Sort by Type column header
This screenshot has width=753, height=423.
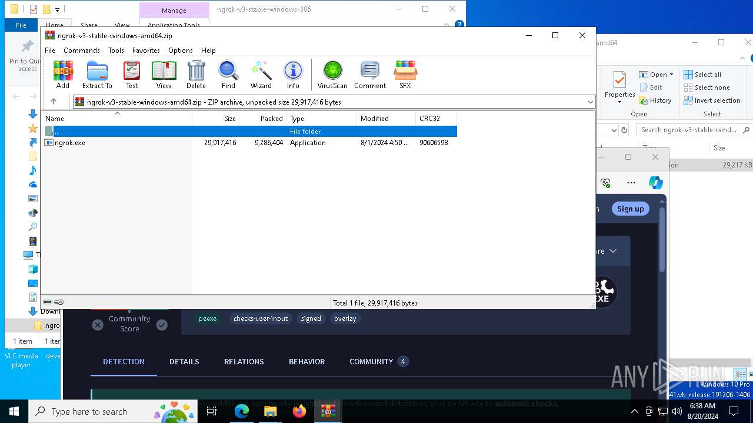point(322,119)
